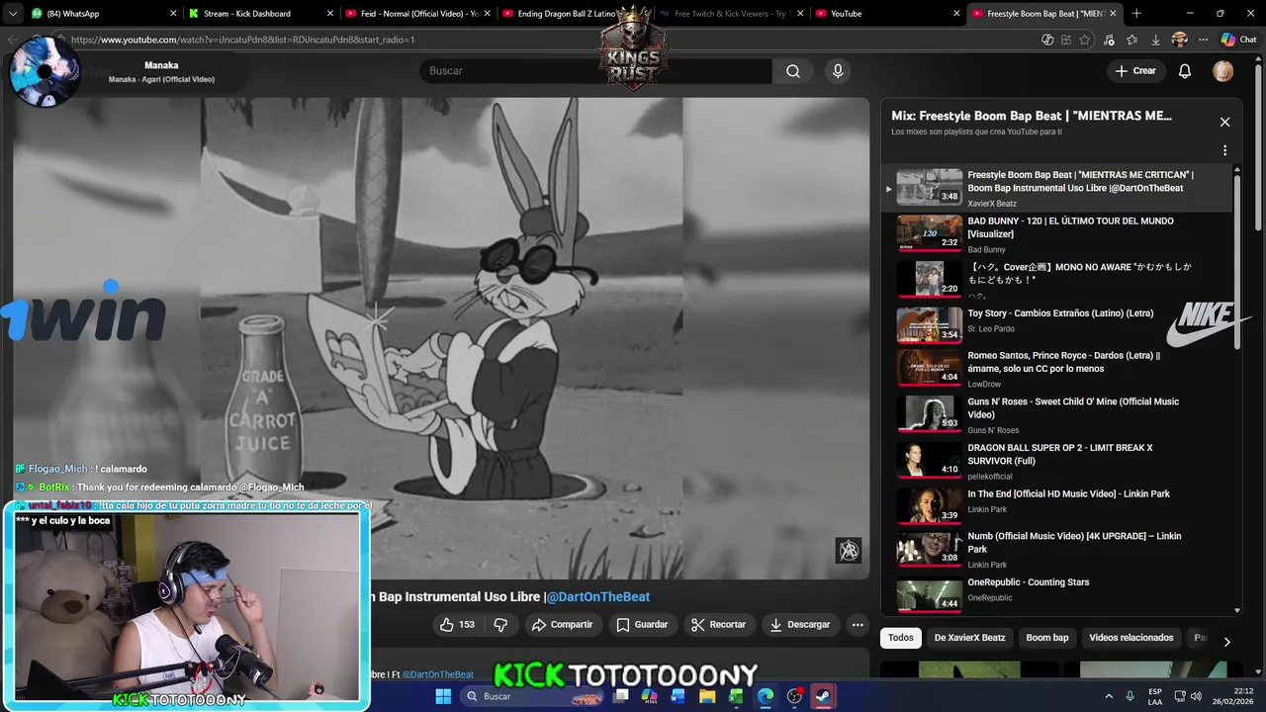Open the @DartOnTheBeat link in title
This screenshot has height=712, width=1266.
coord(598,597)
